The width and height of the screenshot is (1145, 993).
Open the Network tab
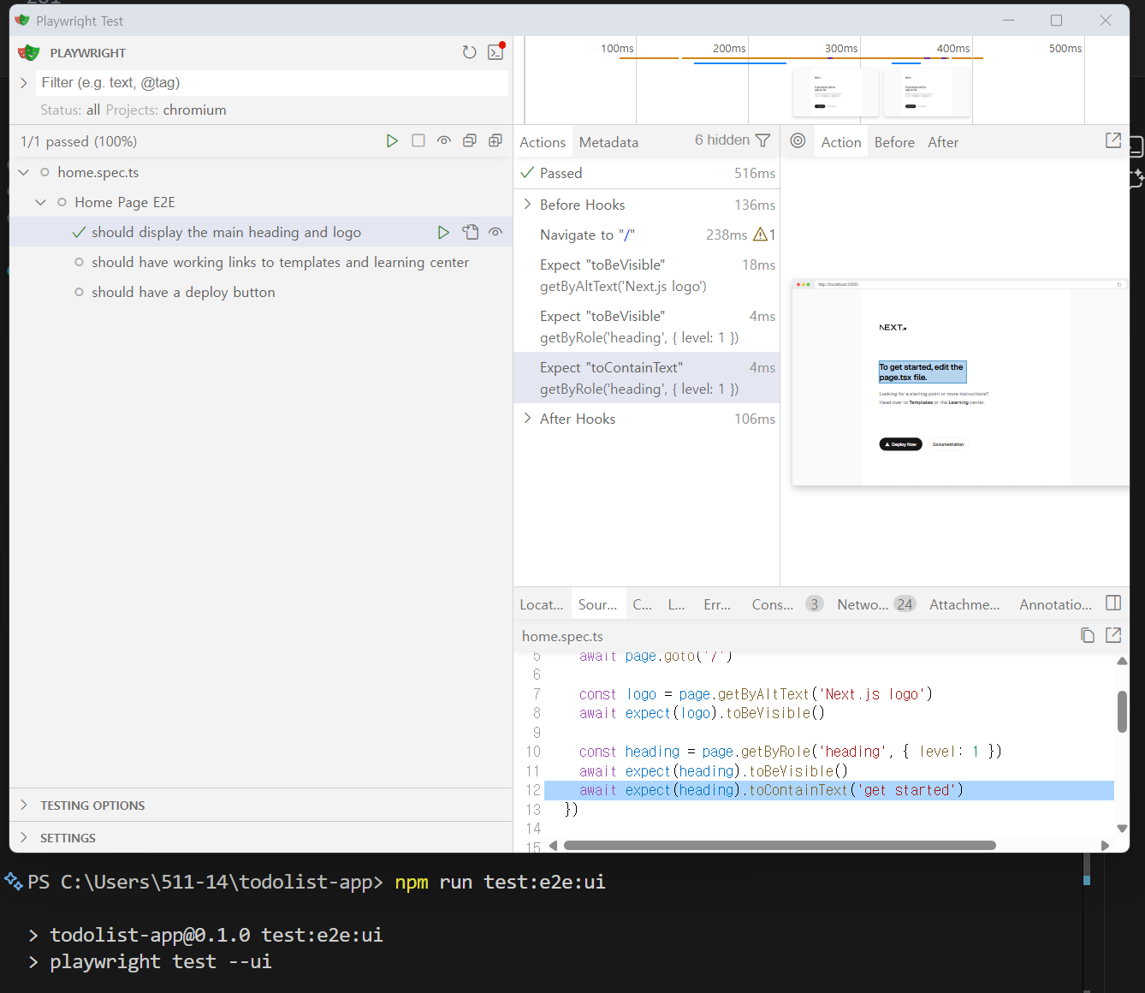tap(876, 604)
